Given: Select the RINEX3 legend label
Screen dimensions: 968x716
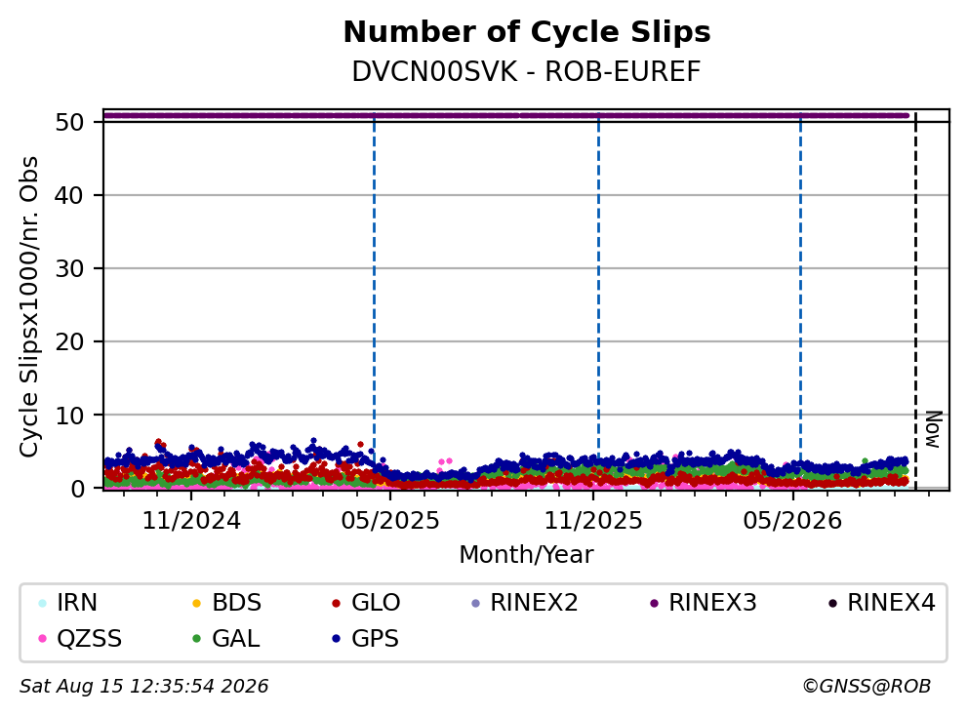Looking at the screenshot, I should point(712,603).
